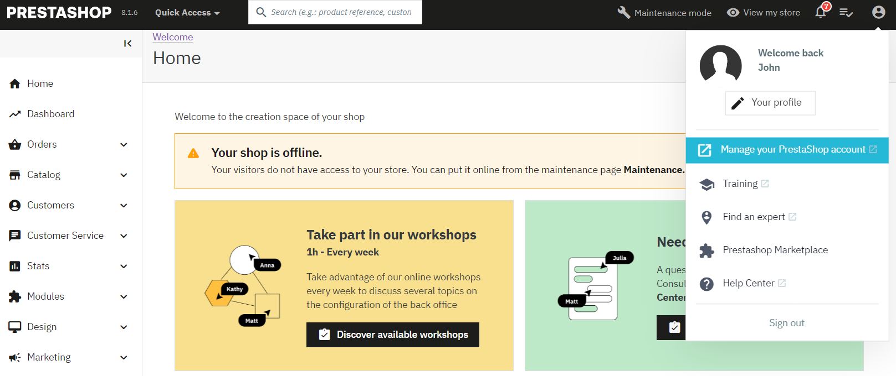The width and height of the screenshot is (896, 376).
Task: Expand the Modules submenu chevron
Action: click(x=124, y=296)
